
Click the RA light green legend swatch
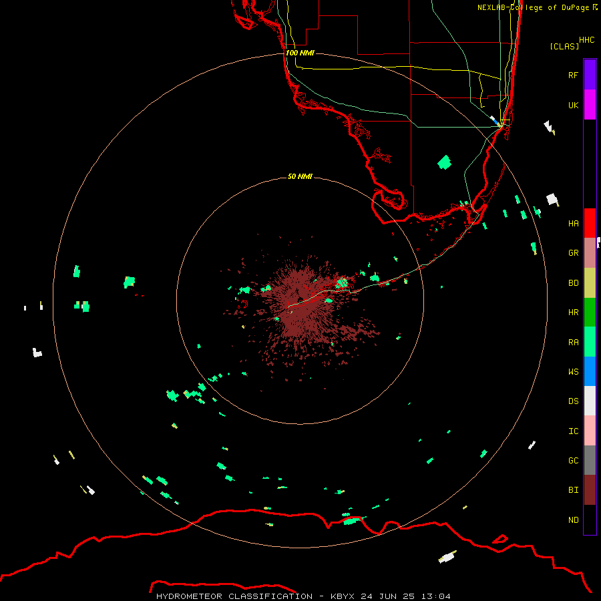[590, 342]
